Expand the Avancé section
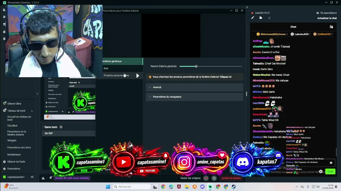The height and width of the screenshot is (191, 341). (x=194, y=87)
